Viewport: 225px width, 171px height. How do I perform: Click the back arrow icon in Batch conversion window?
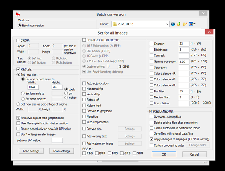tap(173, 24)
